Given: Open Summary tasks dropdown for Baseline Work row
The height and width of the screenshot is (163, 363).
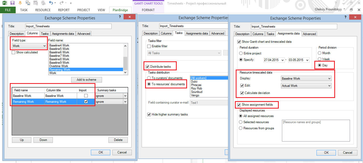Looking at the screenshot, I should pos(125,96).
